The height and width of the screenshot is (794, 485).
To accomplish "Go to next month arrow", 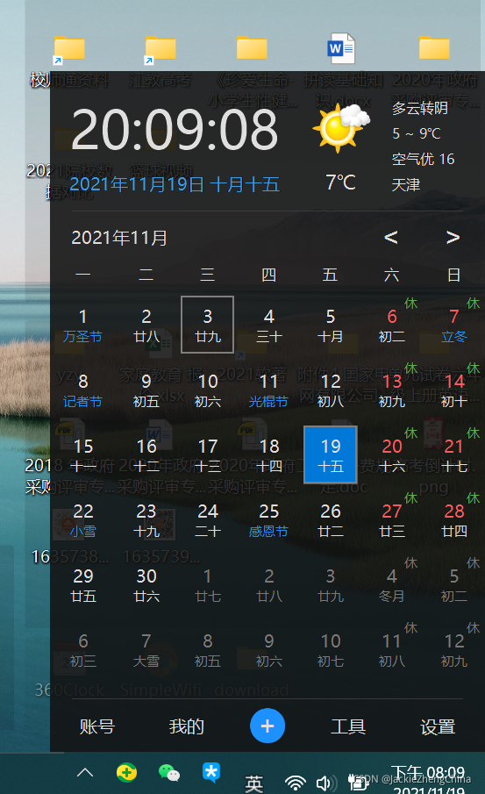I will [x=453, y=237].
